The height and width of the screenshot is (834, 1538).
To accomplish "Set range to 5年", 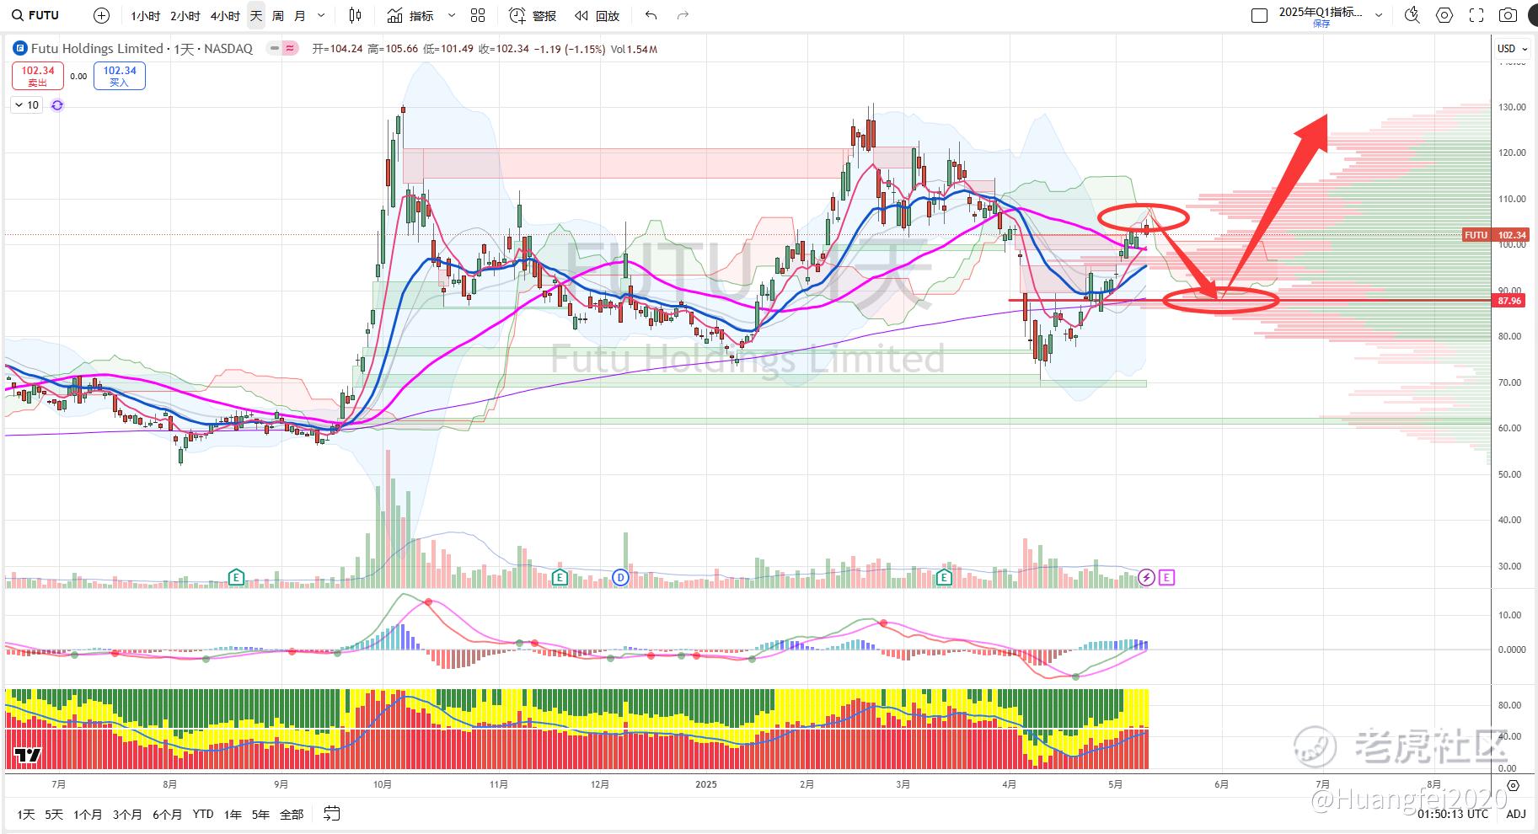I will point(260,815).
